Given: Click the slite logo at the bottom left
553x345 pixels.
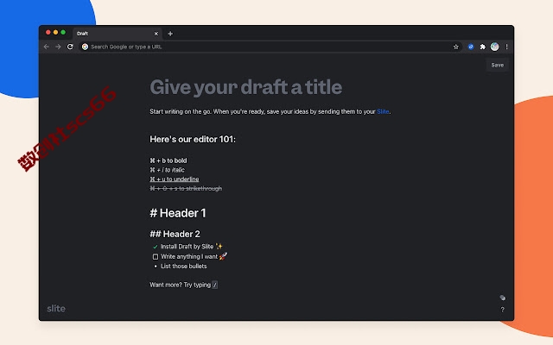Looking at the screenshot, I should coord(56,309).
